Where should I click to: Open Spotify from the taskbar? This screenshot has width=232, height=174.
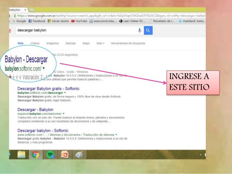click(x=50, y=155)
